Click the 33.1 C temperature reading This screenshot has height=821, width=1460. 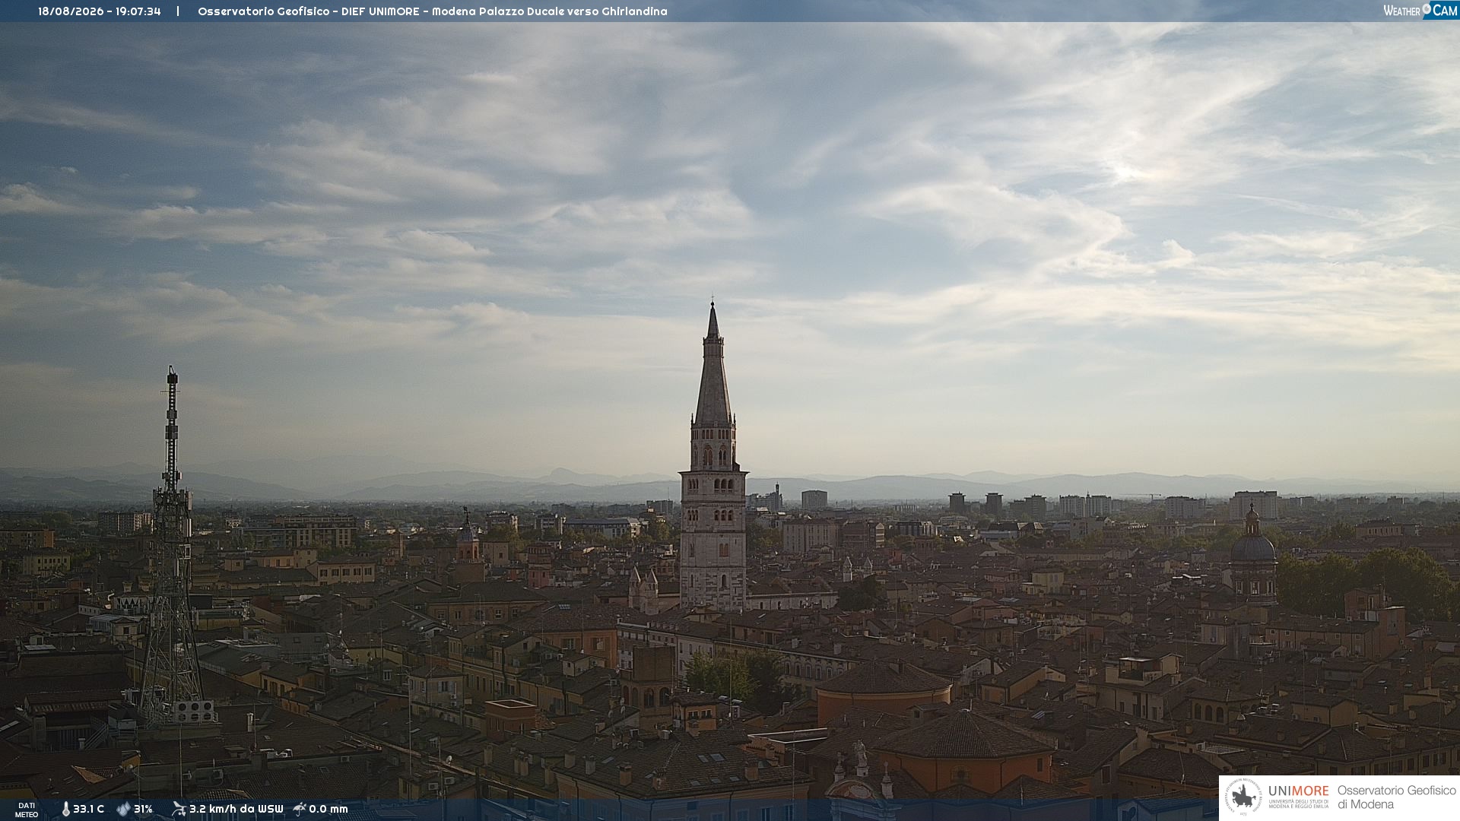click(x=89, y=809)
